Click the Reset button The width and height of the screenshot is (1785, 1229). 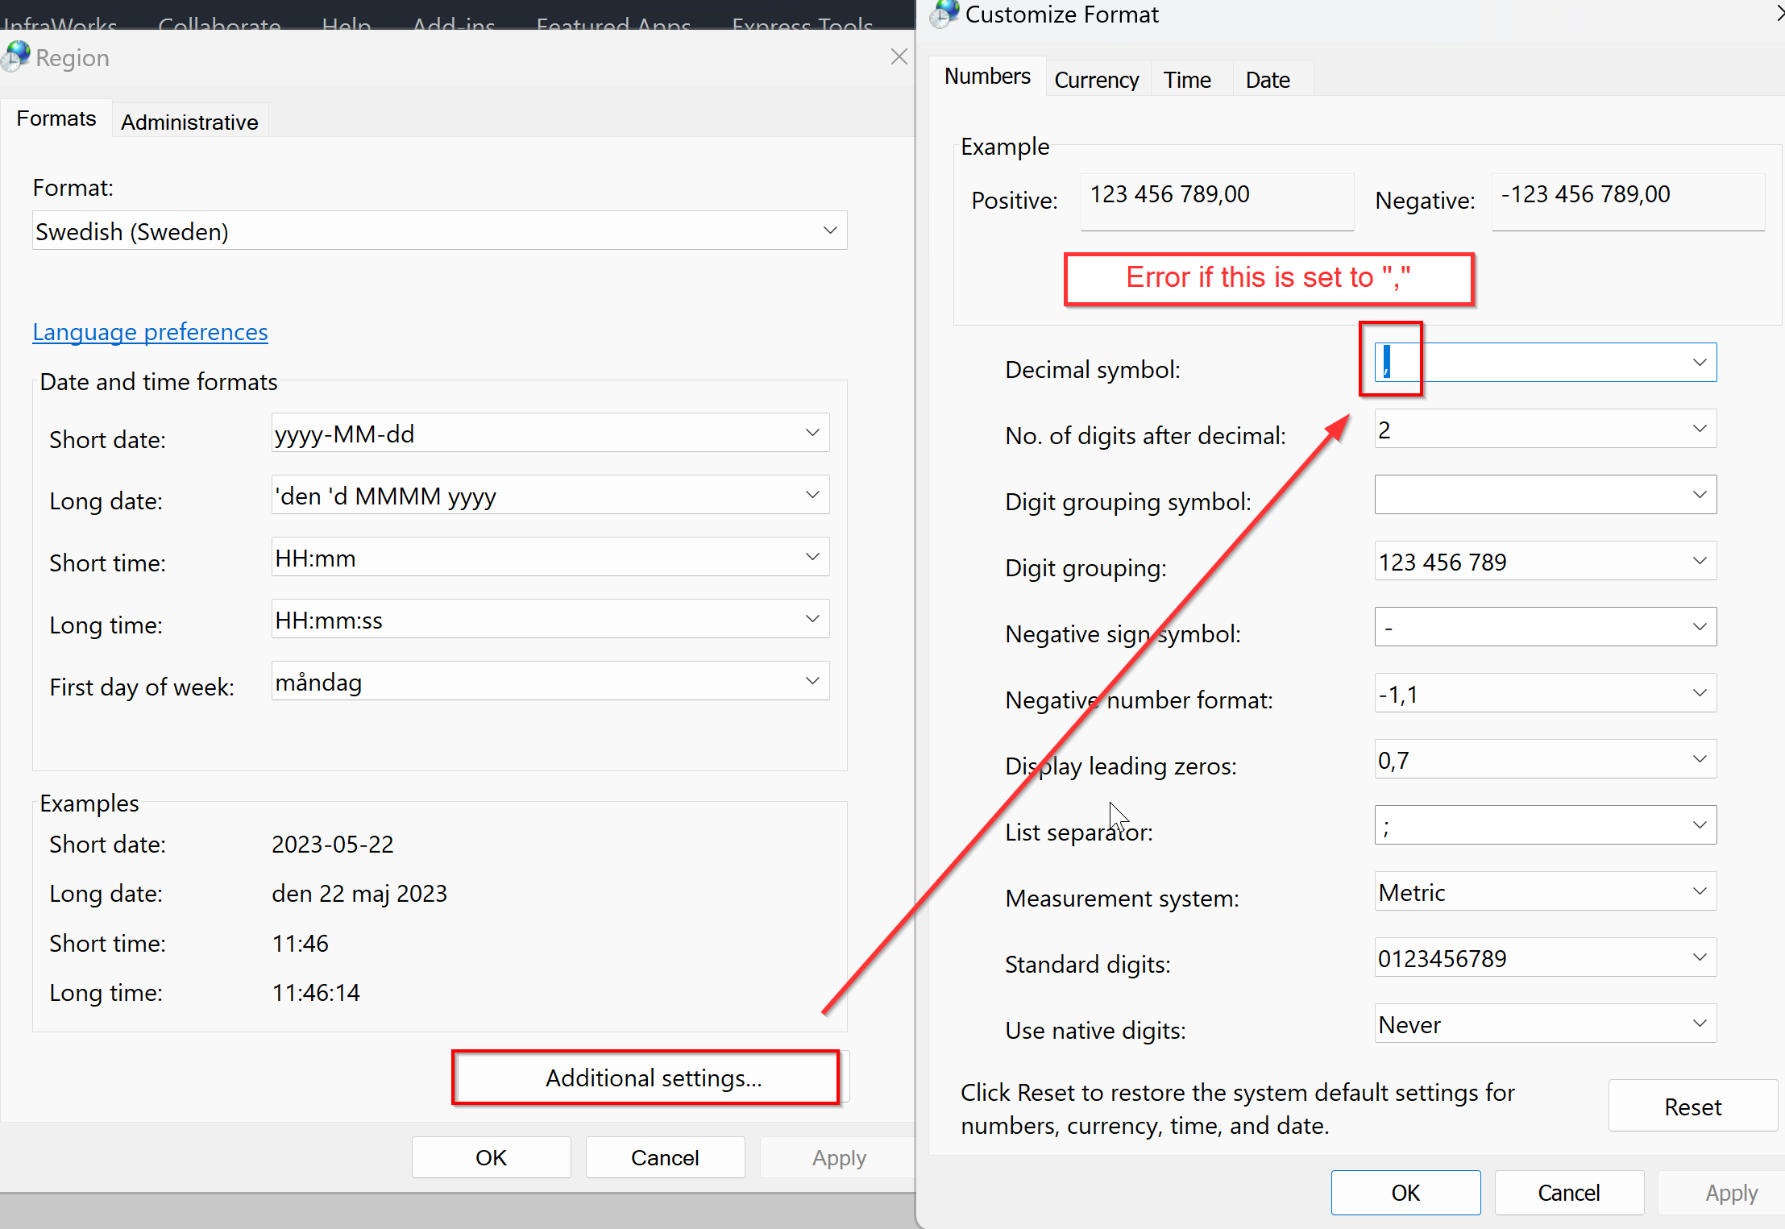click(x=1692, y=1106)
